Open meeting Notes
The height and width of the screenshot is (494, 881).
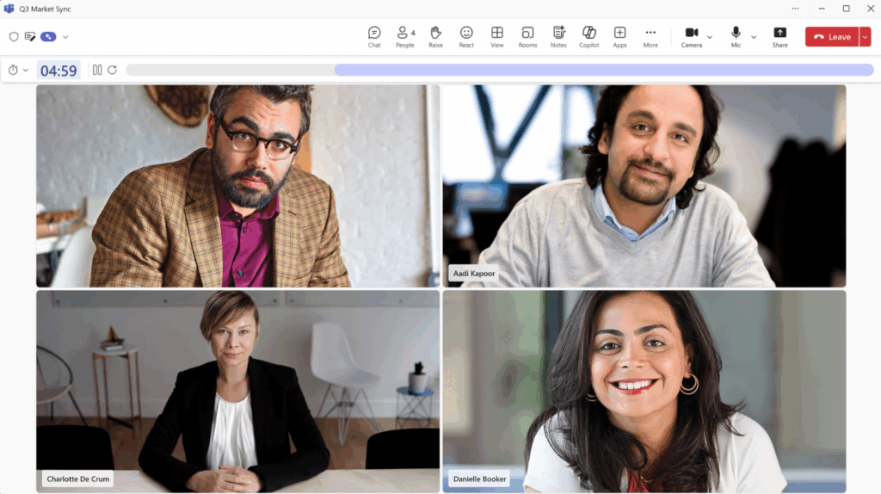coord(558,36)
